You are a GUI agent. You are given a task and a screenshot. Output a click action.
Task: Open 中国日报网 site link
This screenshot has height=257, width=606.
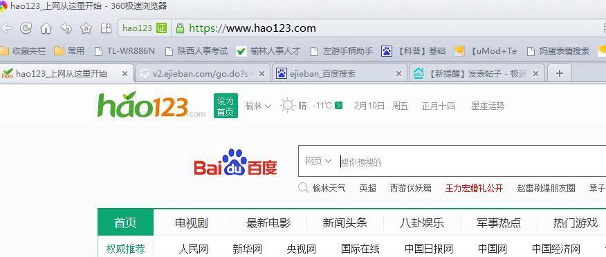429,249
